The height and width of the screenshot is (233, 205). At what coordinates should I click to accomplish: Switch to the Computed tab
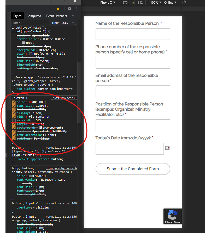(34, 16)
